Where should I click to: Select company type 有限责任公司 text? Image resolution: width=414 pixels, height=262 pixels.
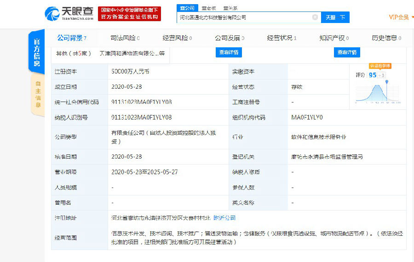tap(164, 137)
